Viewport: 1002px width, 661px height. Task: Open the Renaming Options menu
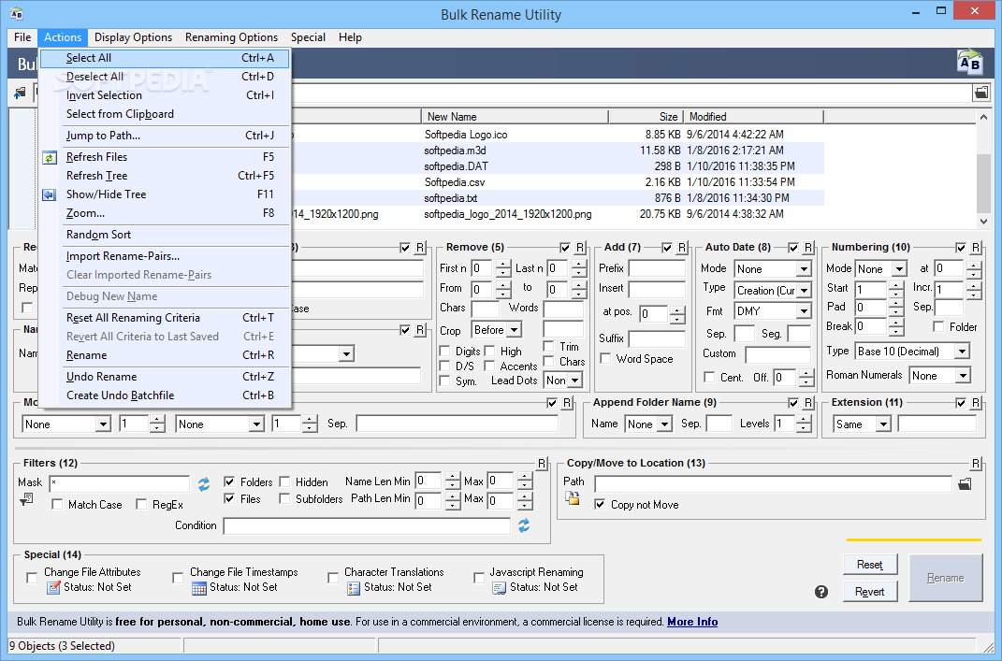pos(231,37)
